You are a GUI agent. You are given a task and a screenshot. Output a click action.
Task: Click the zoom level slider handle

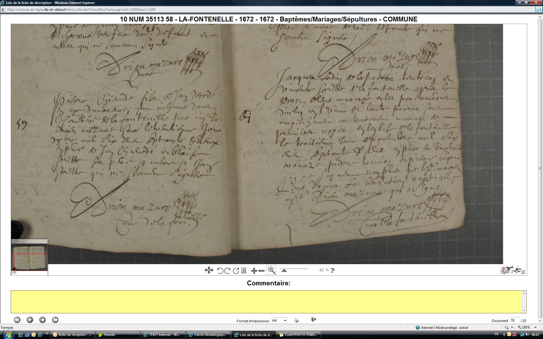(x=284, y=270)
